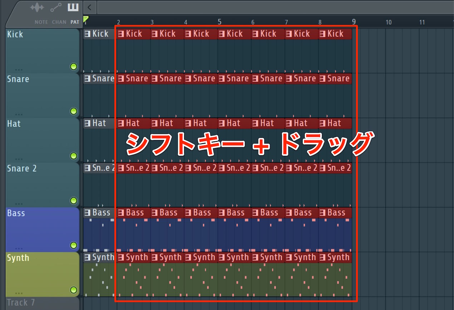Select the Kick track header
454x310 pixels.
[43, 51]
